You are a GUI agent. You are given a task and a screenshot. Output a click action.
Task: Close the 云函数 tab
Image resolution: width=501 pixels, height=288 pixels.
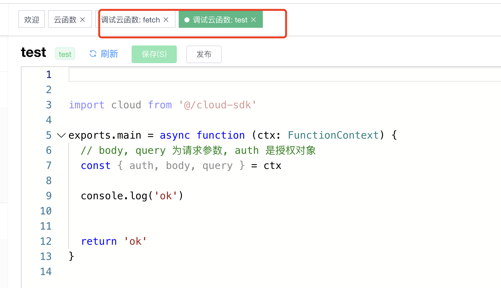click(83, 20)
